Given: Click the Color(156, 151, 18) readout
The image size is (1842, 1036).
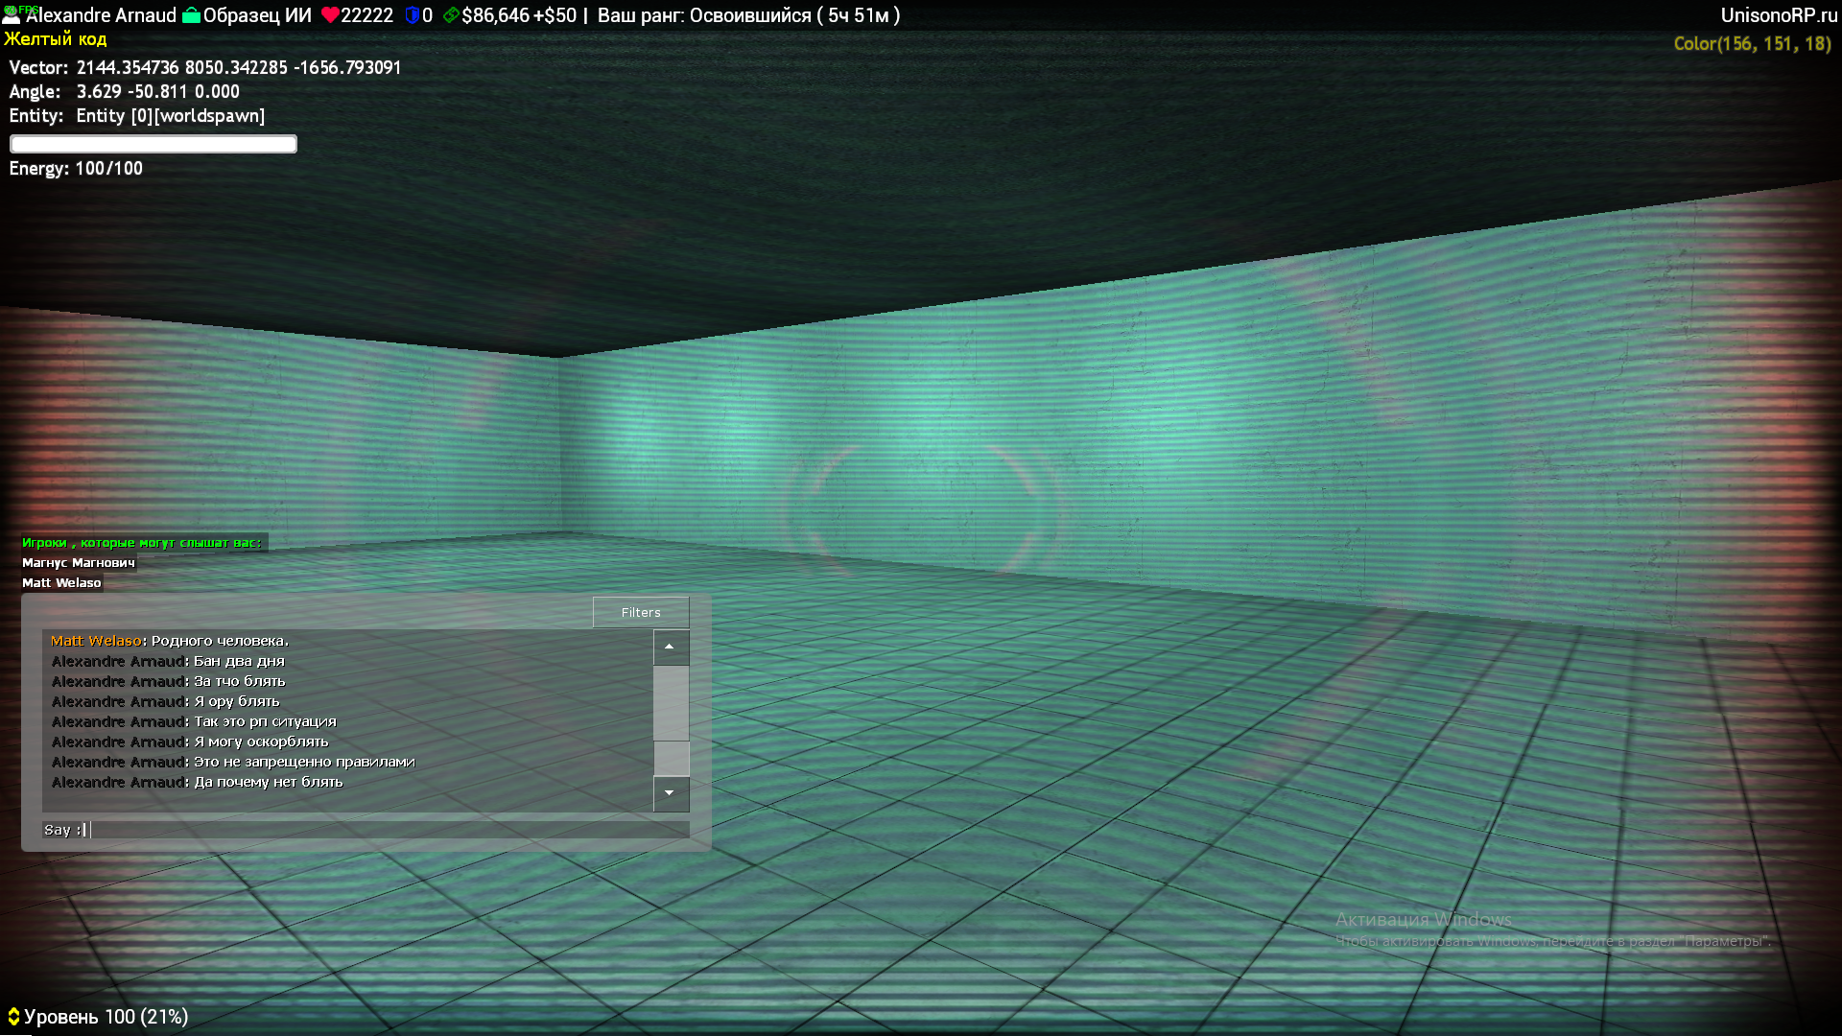Looking at the screenshot, I should [x=1752, y=44].
